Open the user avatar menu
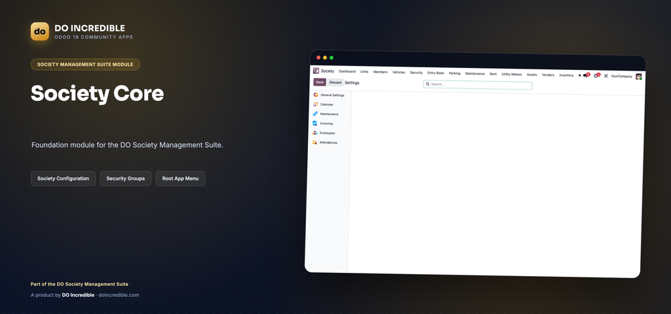671x314 pixels. pos(638,77)
